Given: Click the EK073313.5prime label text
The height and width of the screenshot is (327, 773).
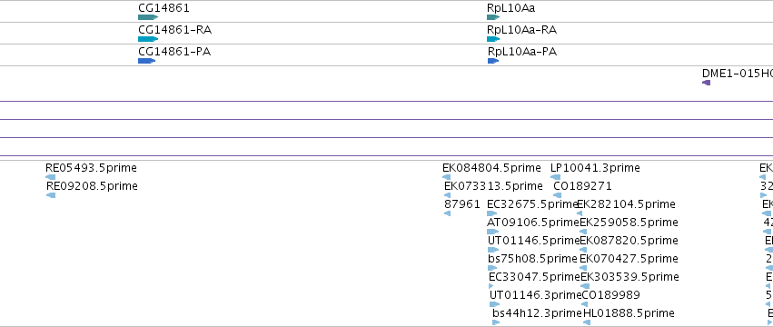Looking at the screenshot, I should [493, 186].
